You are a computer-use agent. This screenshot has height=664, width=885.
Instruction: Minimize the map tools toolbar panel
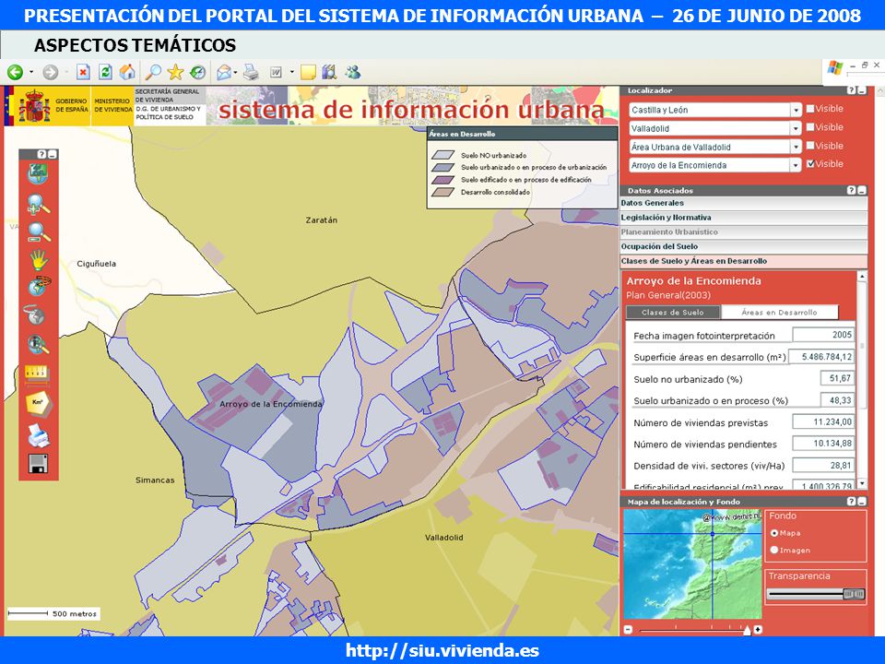(x=52, y=154)
